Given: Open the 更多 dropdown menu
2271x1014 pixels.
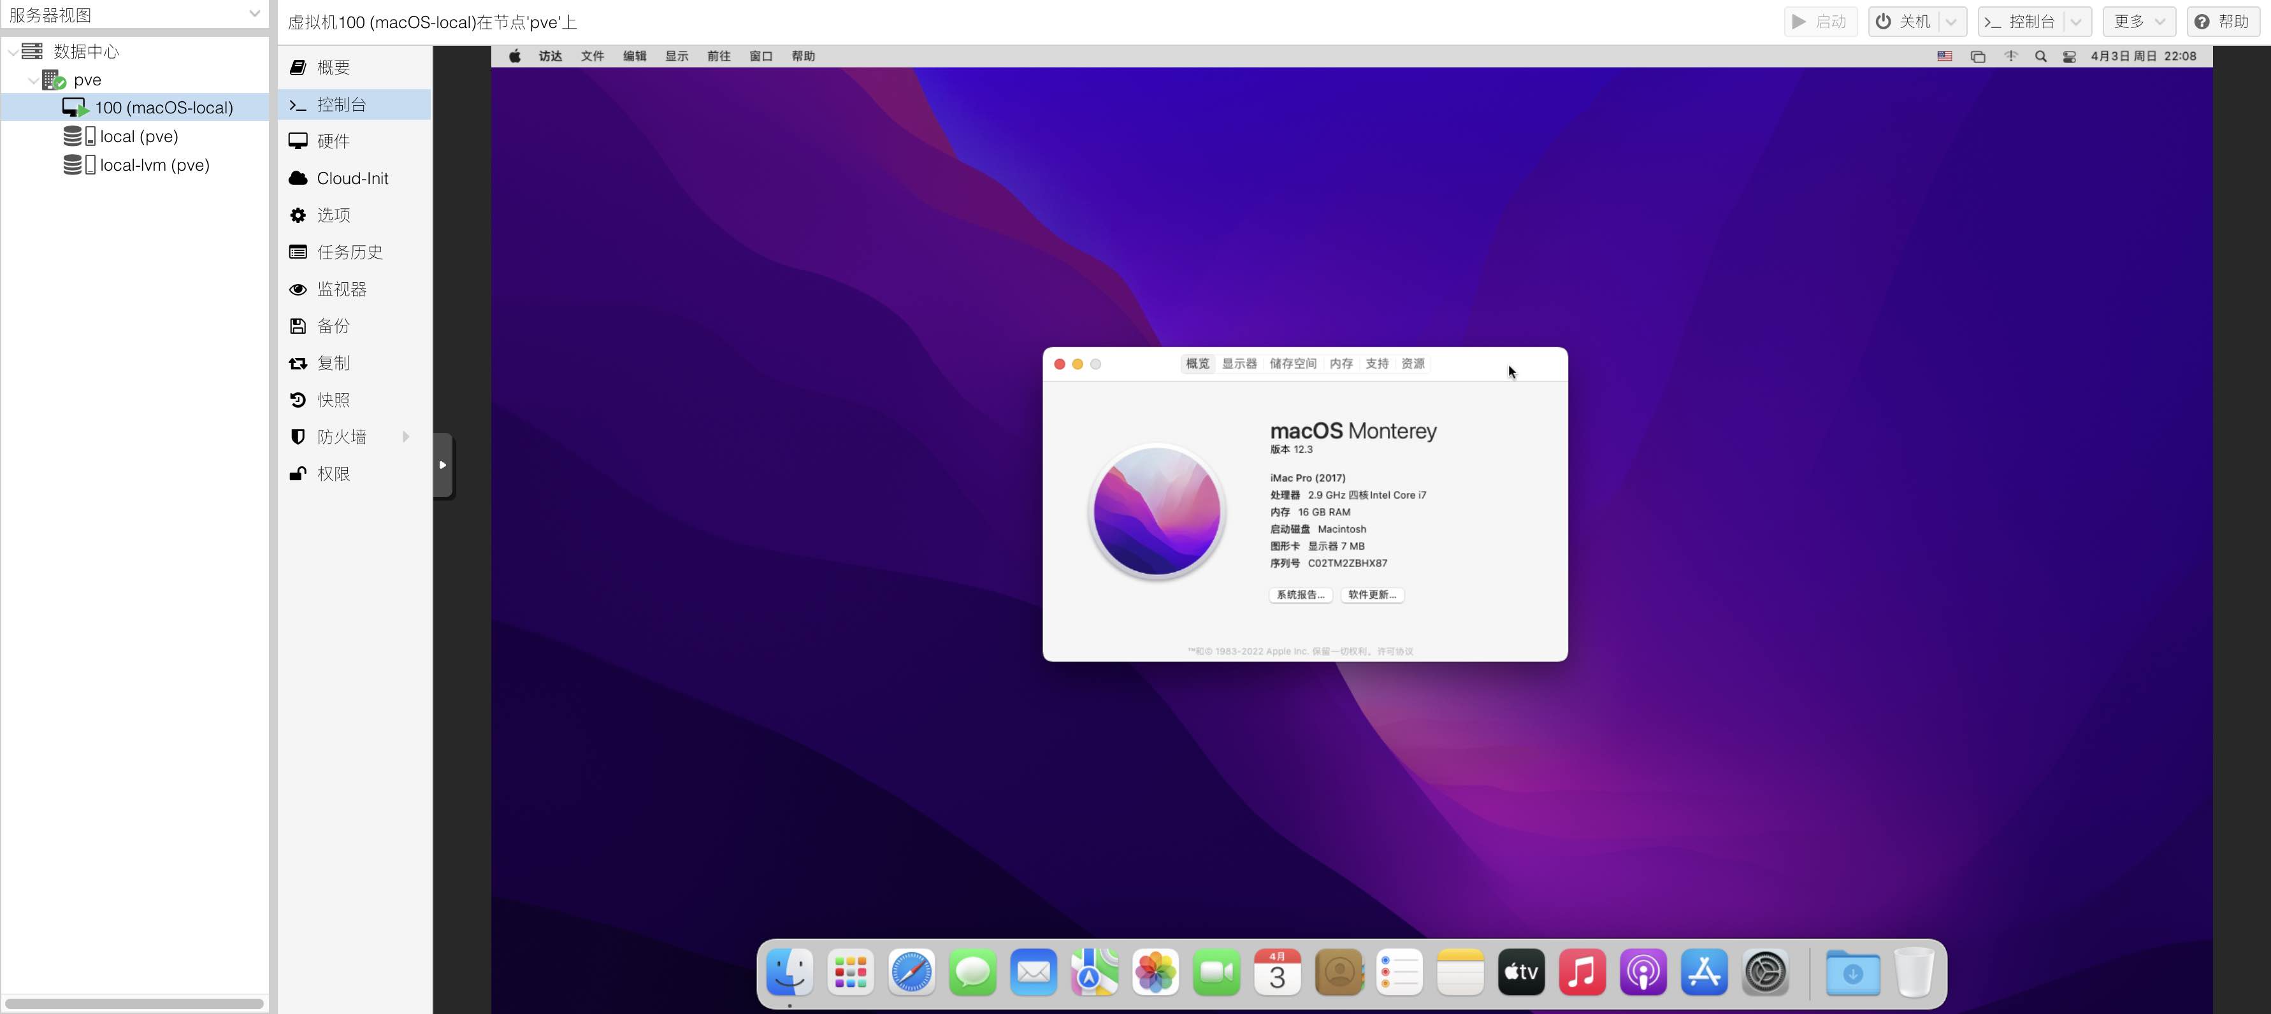Looking at the screenshot, I should 2138,22.
